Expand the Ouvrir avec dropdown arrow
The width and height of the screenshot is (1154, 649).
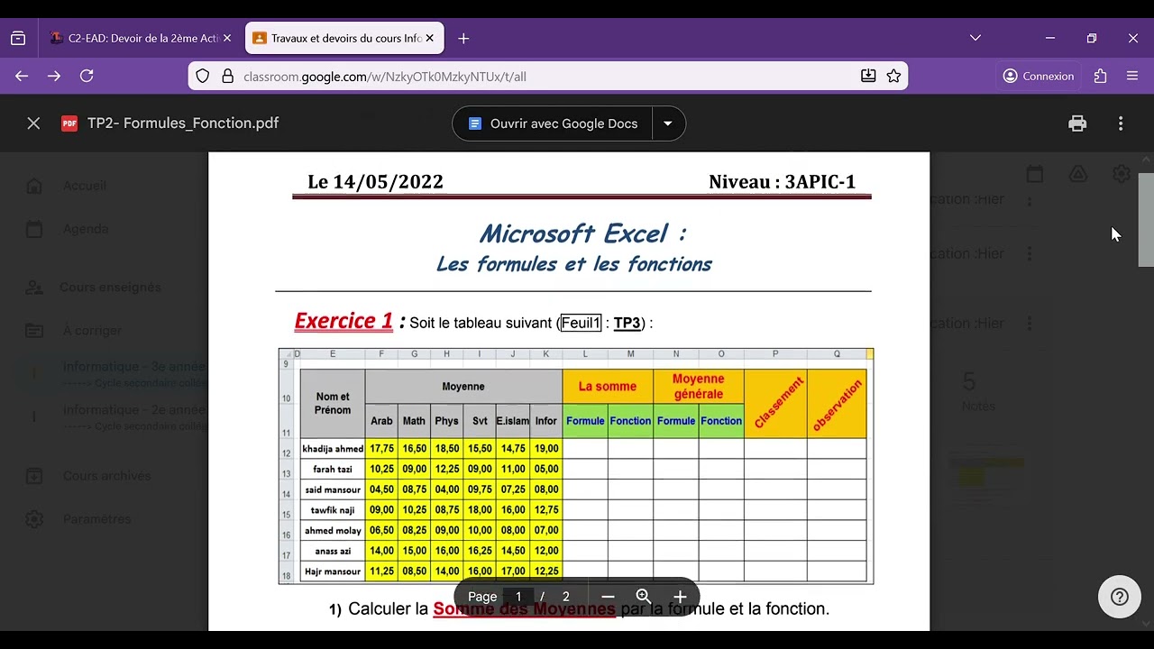coord(668,123)
